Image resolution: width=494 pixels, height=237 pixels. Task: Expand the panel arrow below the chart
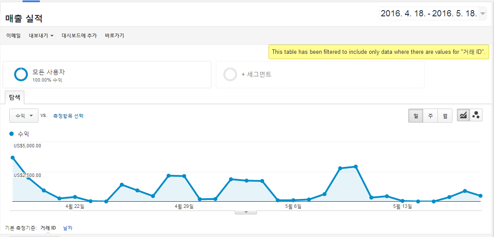246,212
